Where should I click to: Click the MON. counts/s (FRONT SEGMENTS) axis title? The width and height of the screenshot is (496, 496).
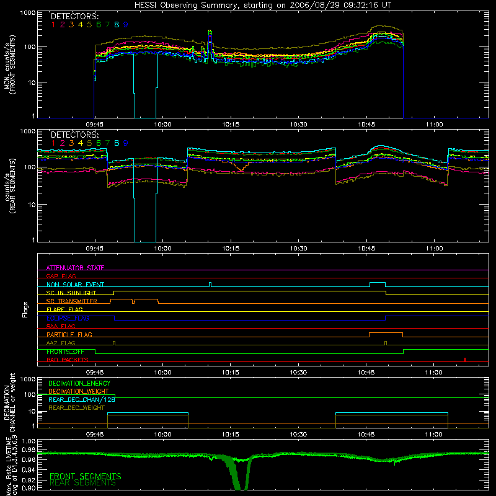(x=10, y=64)
